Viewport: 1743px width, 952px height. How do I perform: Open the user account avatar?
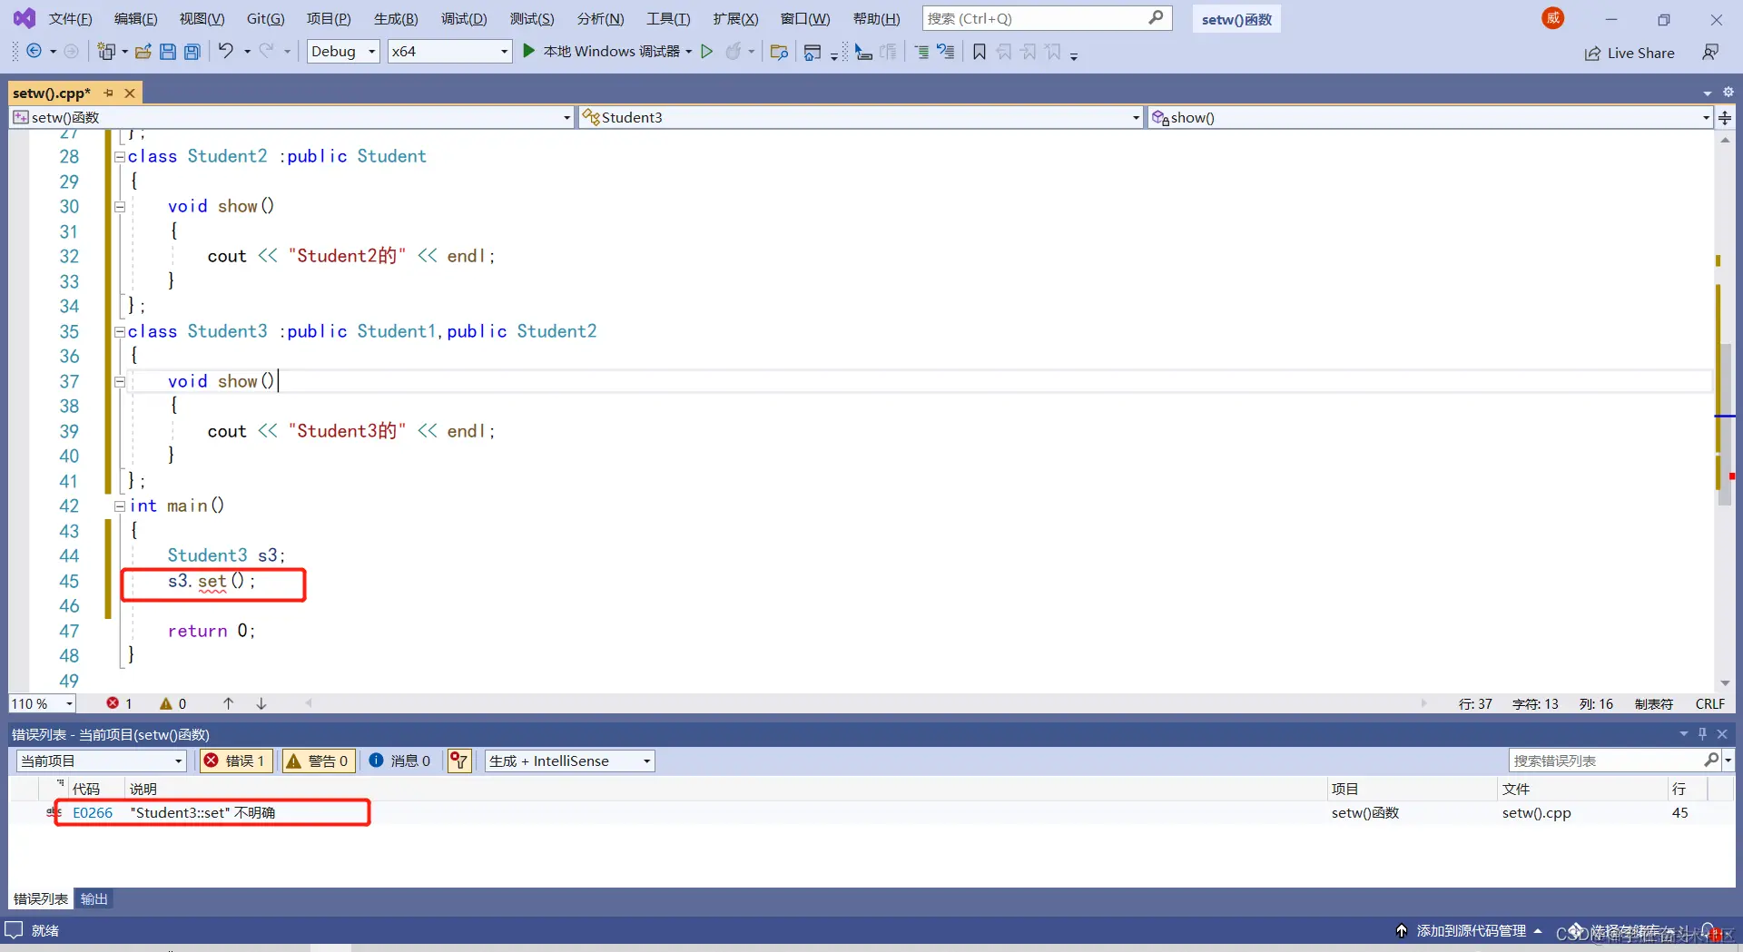click(x=1553, y=18)
